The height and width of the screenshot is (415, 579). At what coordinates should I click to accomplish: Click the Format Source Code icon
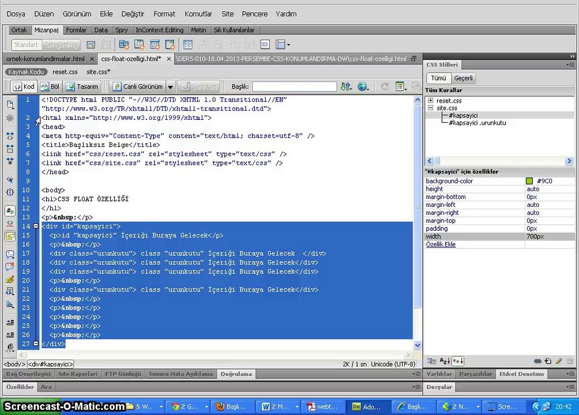[x=10, y=348]
